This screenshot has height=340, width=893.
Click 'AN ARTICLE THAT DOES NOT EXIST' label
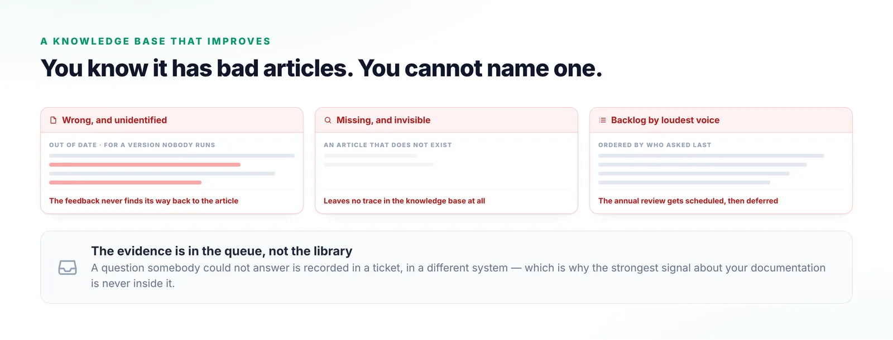tap(388, 145)
